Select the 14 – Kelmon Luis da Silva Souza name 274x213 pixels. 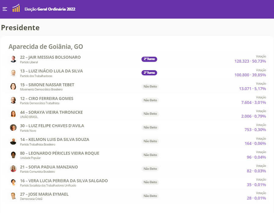point(54,139)
